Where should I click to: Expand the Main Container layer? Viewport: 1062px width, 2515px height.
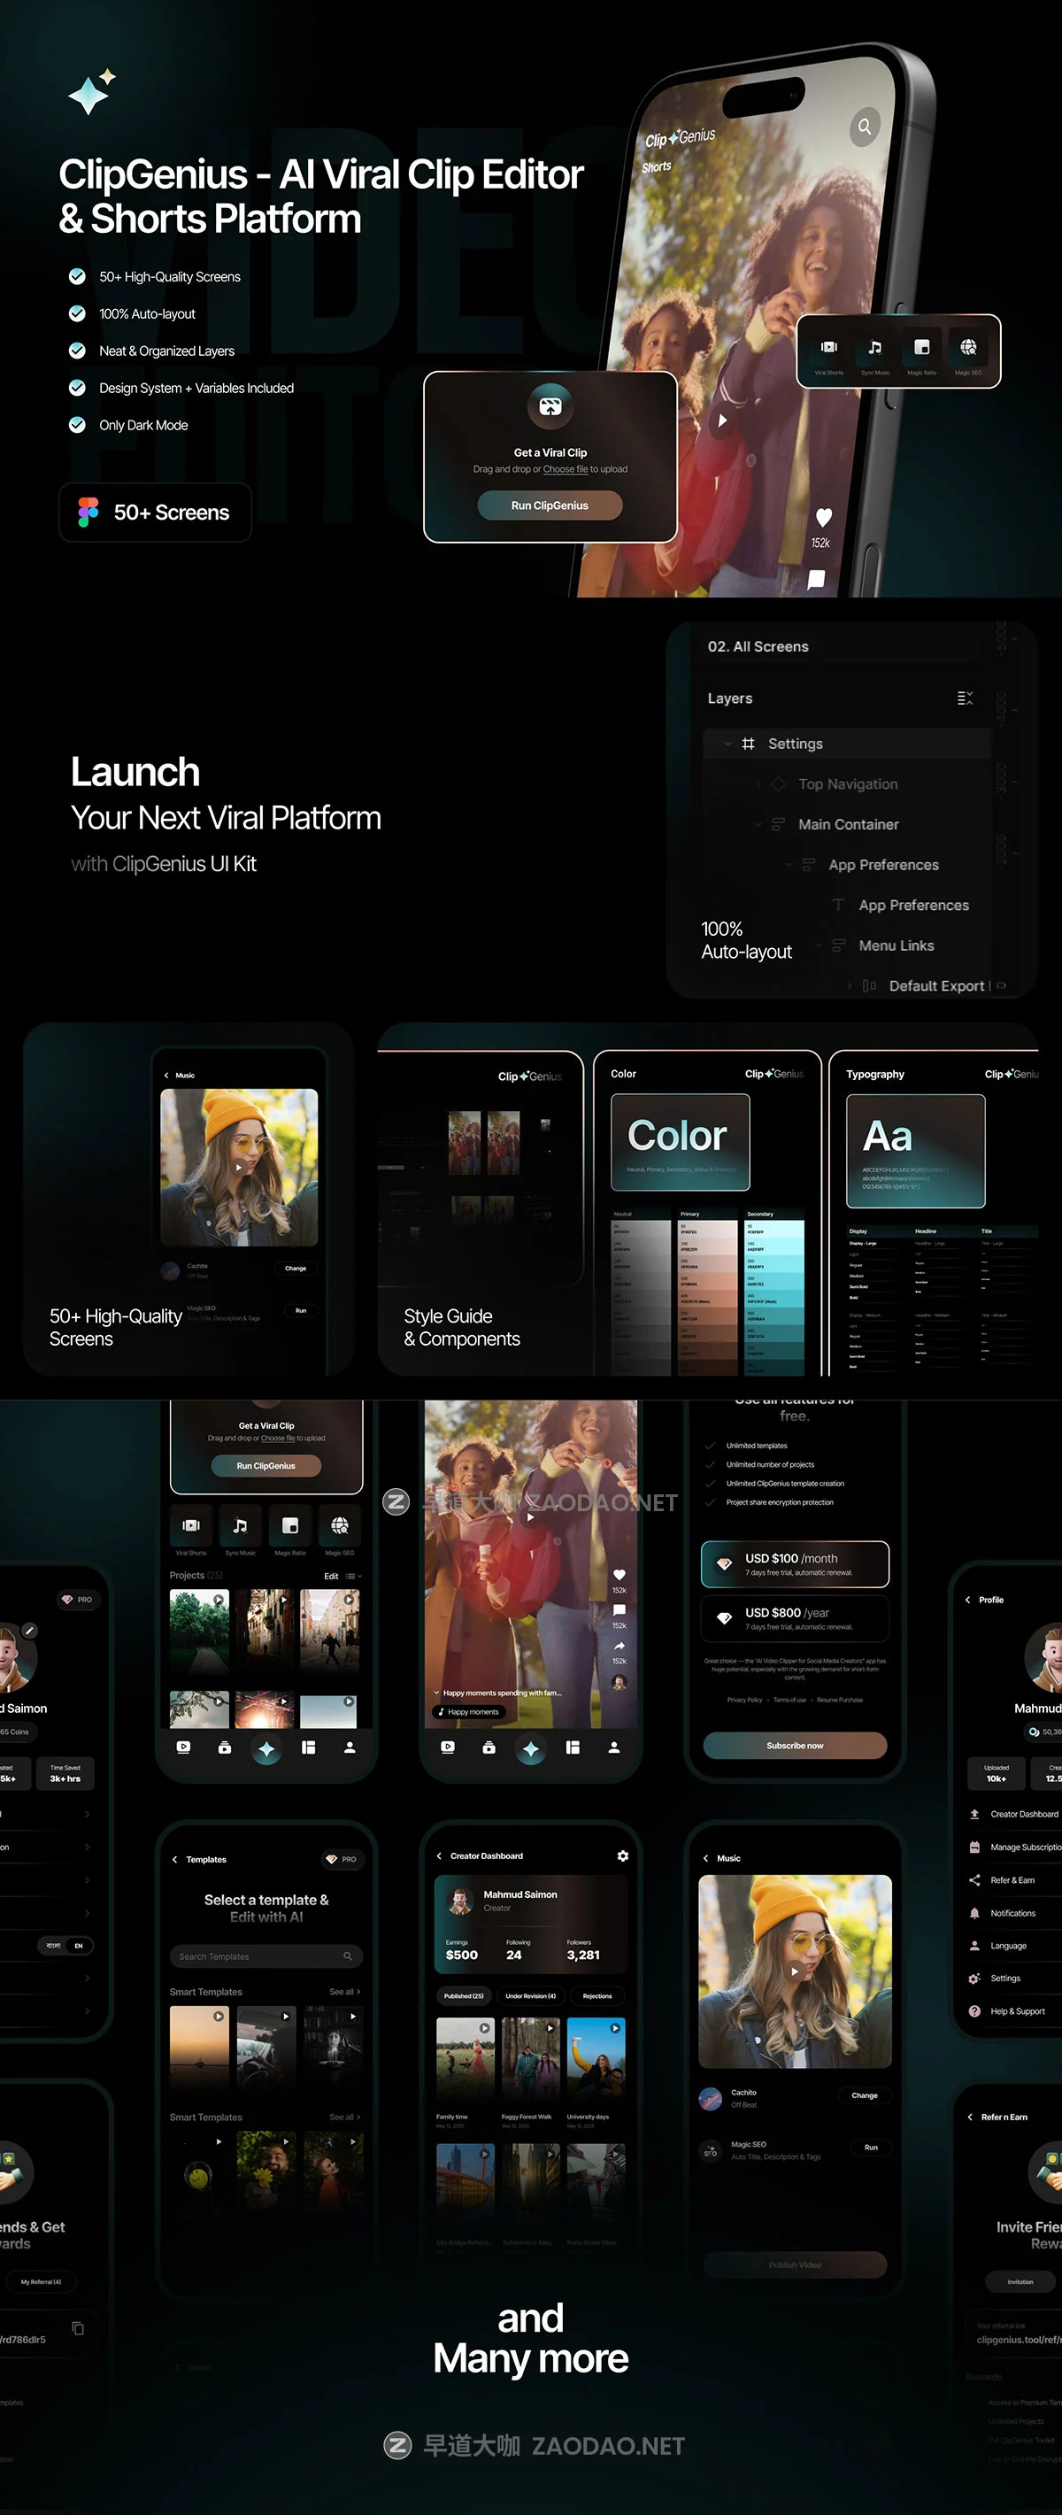click(x=758, y=825)
